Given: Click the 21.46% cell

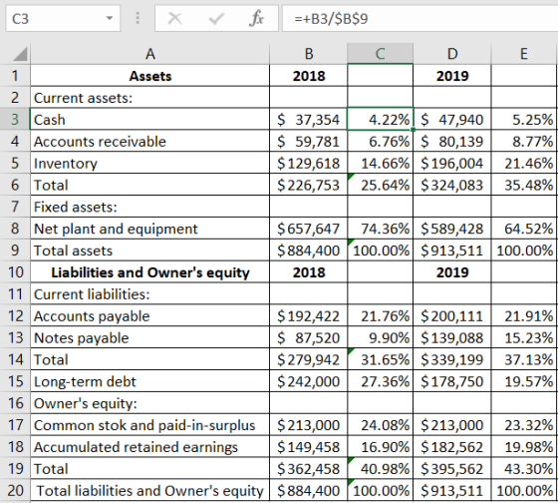Looking at the screenshot, I should [x=524, y=163].
